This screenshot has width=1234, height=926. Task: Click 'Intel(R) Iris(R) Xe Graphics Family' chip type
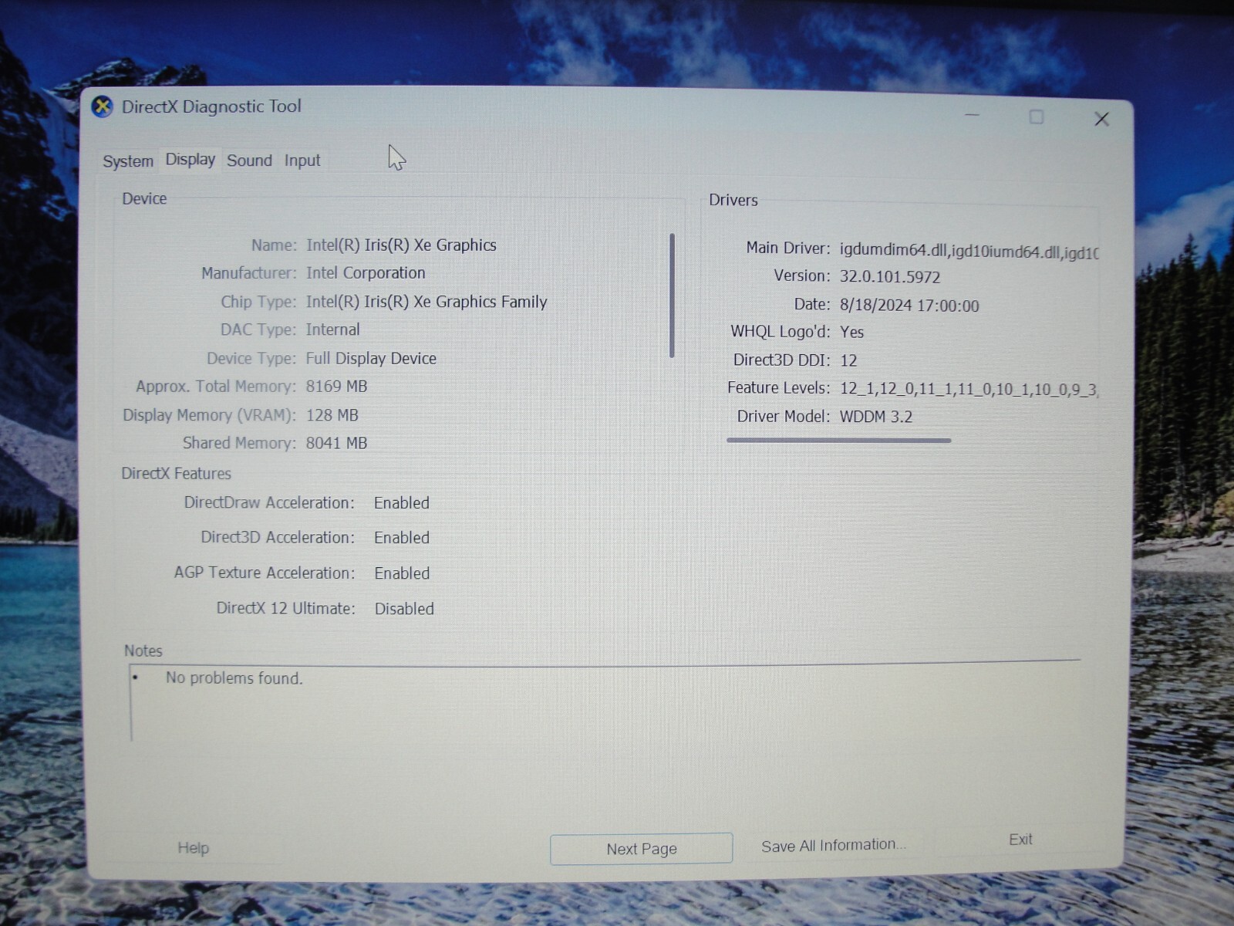(427, 302)
